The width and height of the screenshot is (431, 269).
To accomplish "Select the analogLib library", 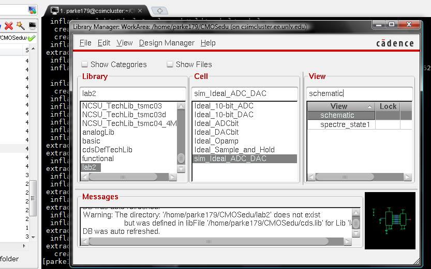I will pyautogui.click(x=98, y=132).
